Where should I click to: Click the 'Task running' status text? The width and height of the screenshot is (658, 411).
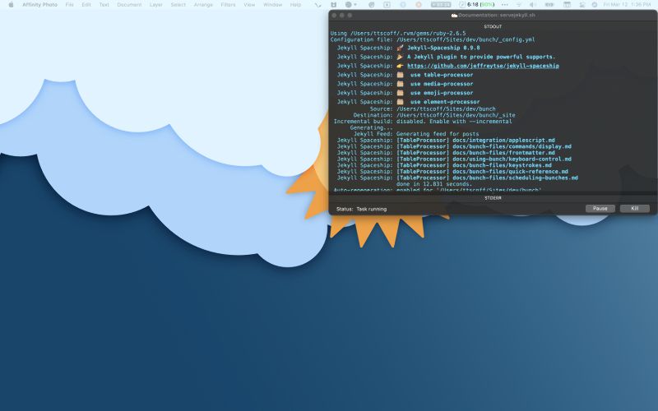click(x=372, y=209)
